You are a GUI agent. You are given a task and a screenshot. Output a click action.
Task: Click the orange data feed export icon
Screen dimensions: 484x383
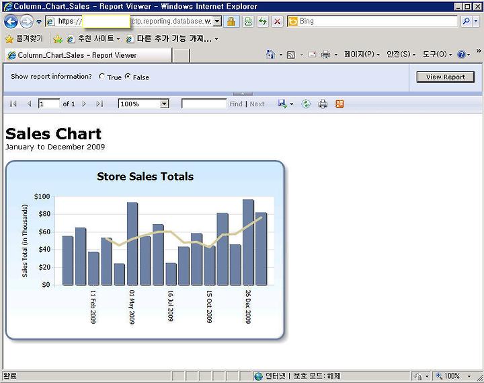339,104
